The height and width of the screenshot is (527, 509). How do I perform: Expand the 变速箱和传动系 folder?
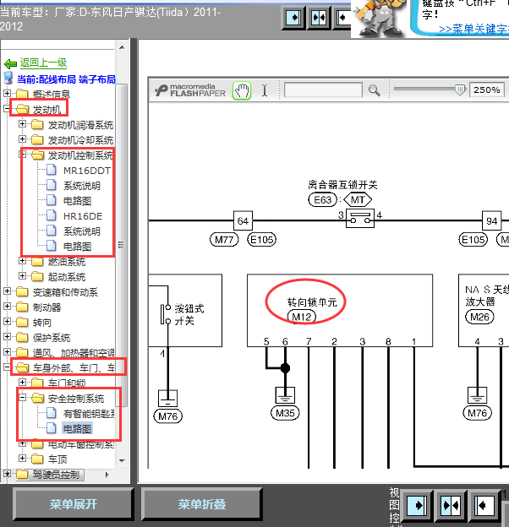click(7, 291)
